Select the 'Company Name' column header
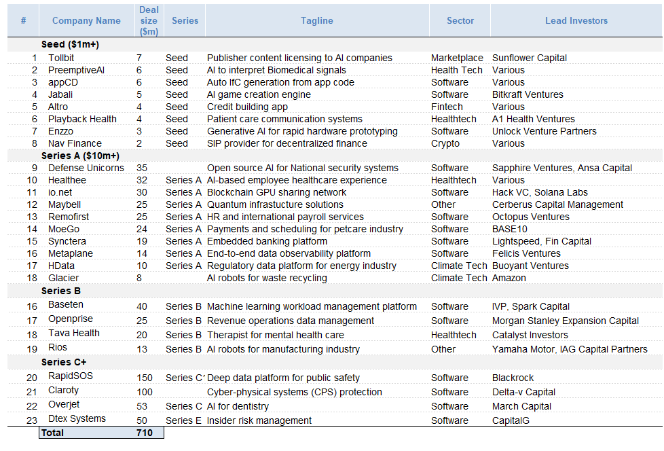The image size is (664, 451). (x=86, y=20)
